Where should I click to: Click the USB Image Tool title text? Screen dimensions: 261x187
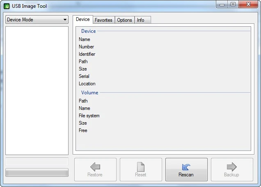(x=29, y=6)
